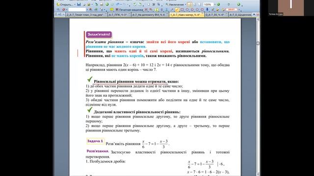Viewport: 314px width, 176px height.
Task: Click the purple Розв'язання heading
Action: [x=98, y=151]
